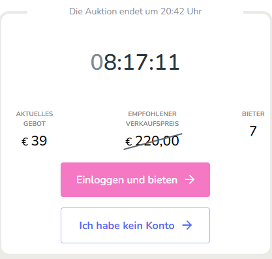Click 20:42 Uhr in the header
Screen dimensions: 272x259
click(x=181, y=11)
